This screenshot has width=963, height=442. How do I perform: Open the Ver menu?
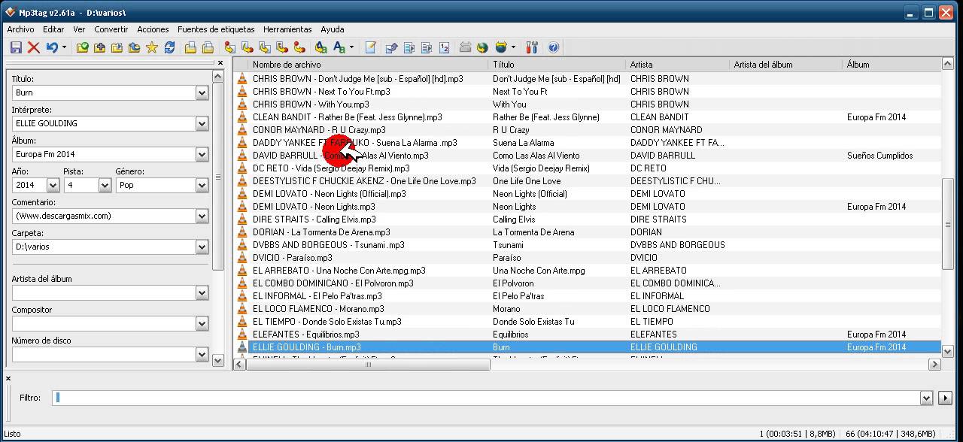pos(79,29)
